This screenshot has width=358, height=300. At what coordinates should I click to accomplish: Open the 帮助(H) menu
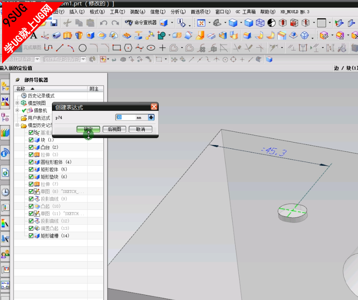pyautogui.click(x=268, y=12)
